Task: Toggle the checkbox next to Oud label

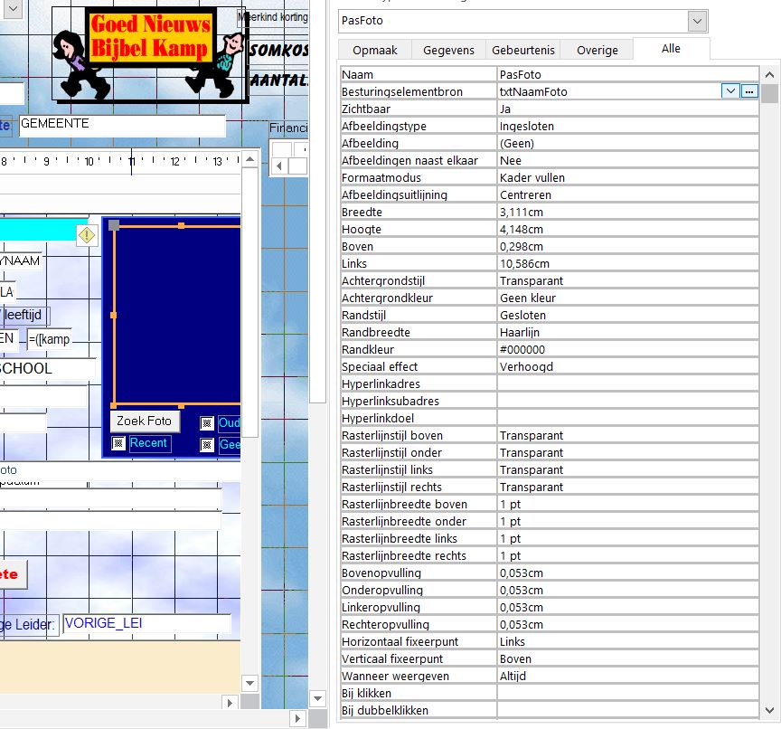Action: click(x=207, y=423)
